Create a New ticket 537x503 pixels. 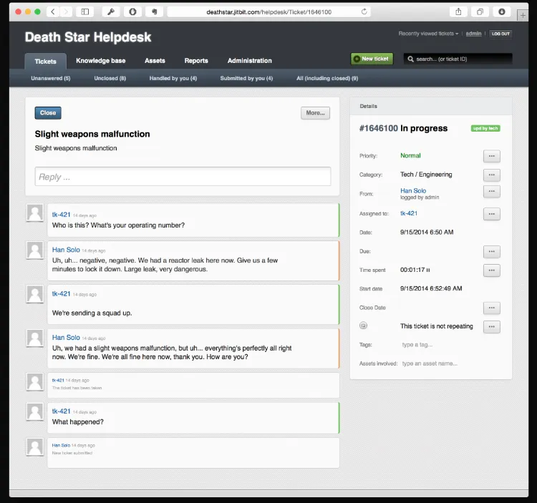[x=372, y=59]
